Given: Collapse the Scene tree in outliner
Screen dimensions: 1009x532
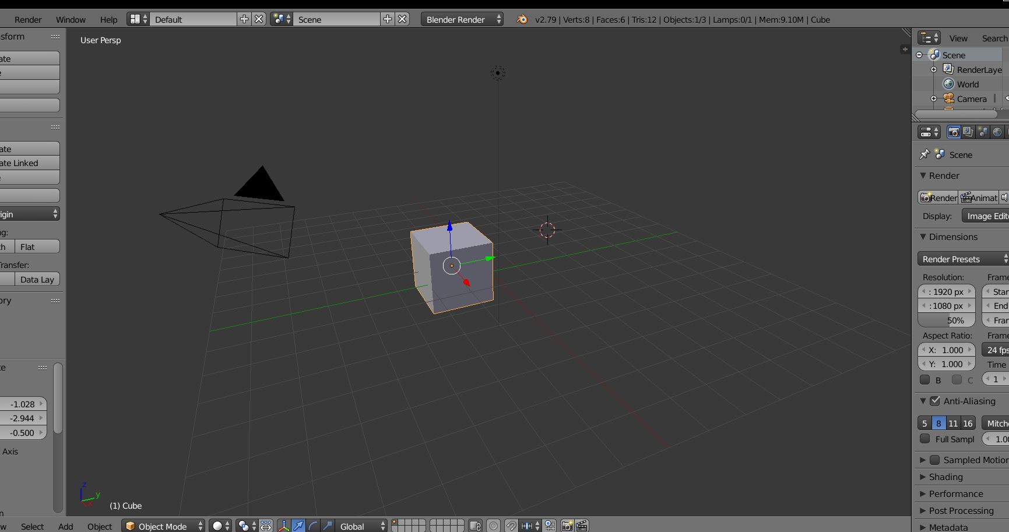Looking at the screenshot, I should 920,55.
